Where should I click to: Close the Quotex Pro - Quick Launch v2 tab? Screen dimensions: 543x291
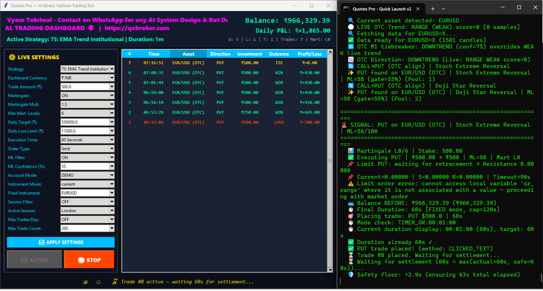pos(418,9)
